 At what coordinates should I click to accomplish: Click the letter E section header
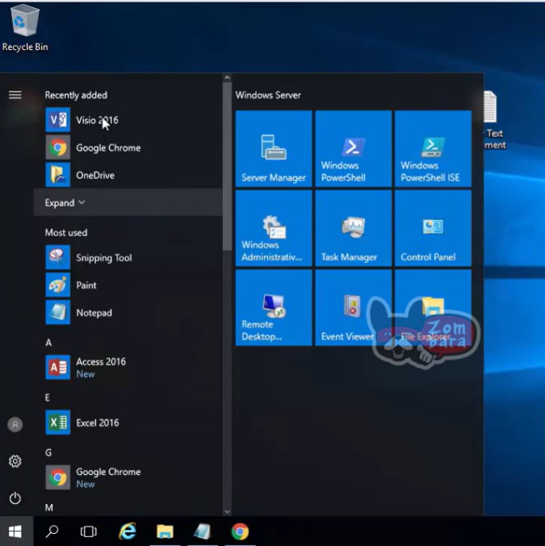click(48, 398)
